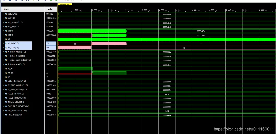The height and width of the screenshot is (134, 276).
Task: Click the yellow 2.004000 us cursor flag
Action: pos(65,4)
